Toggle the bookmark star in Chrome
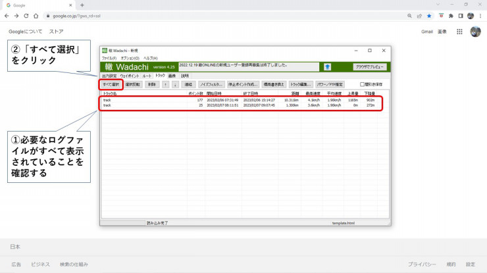This screenshot has height=273, width=487. click(x=429, y=16)
